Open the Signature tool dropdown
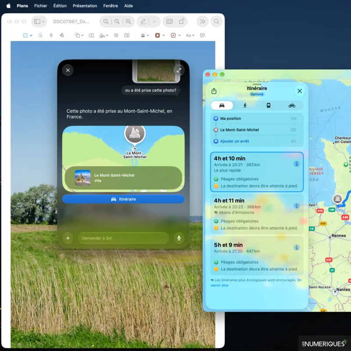 (x=104, y=36)
